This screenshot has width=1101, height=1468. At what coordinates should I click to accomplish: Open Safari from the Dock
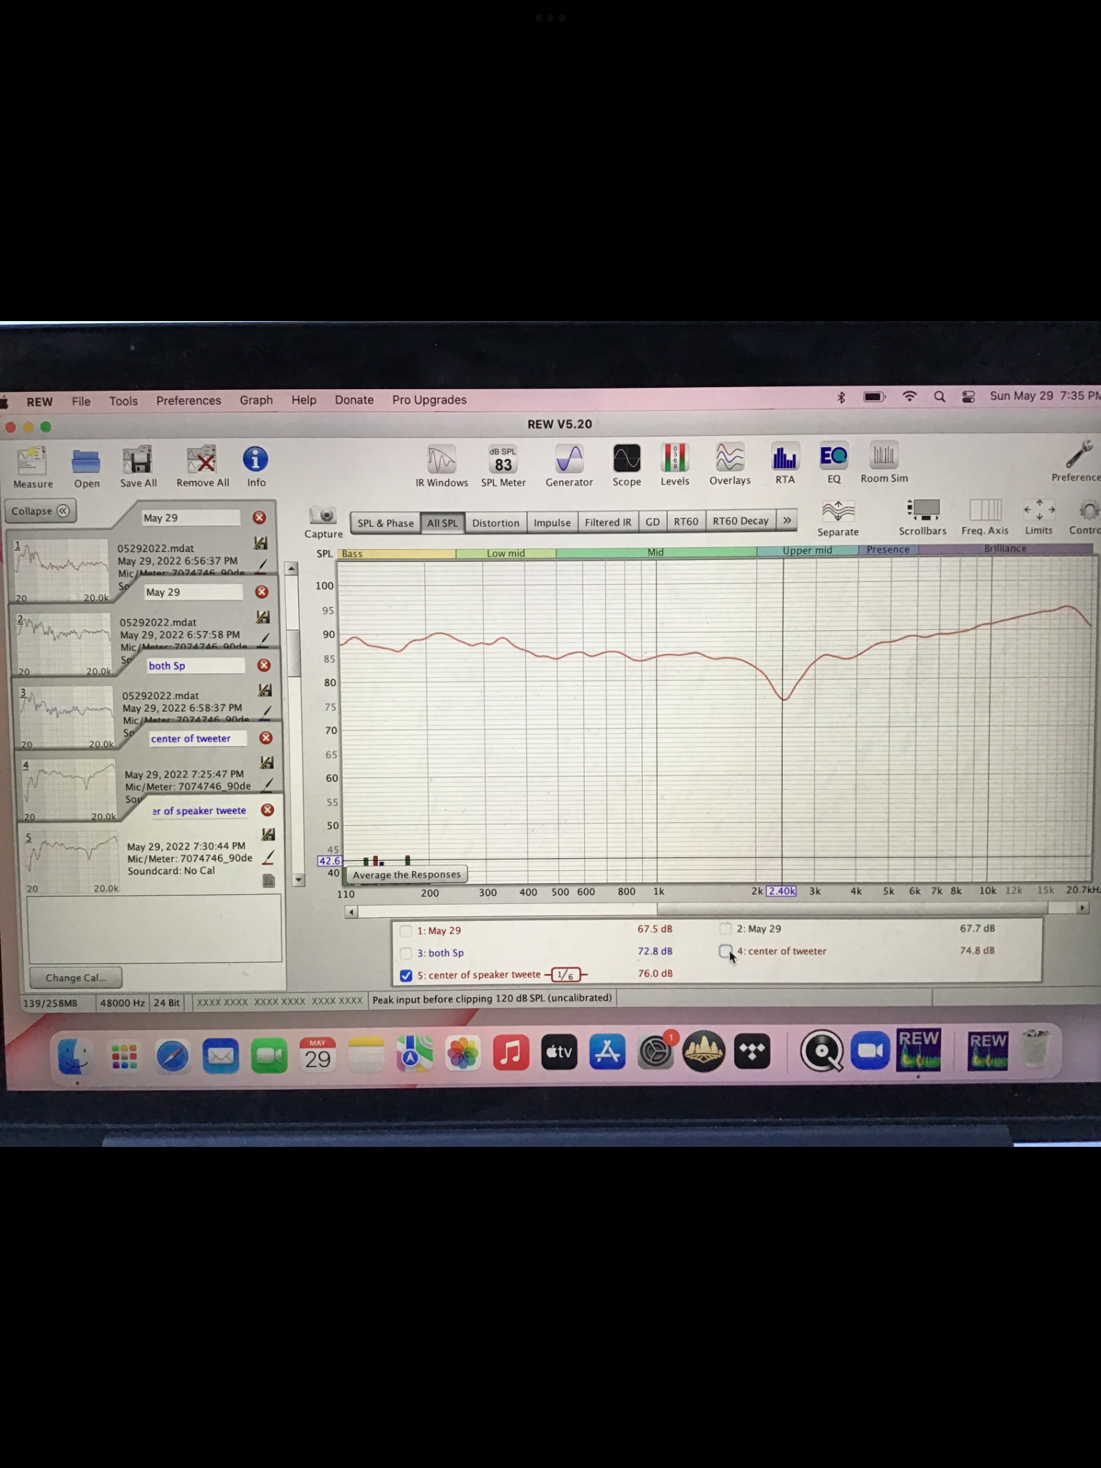click(x=172, y=1056)
